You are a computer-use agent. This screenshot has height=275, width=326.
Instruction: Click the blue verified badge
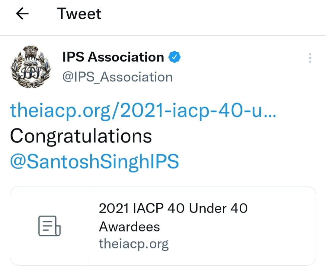174,57
